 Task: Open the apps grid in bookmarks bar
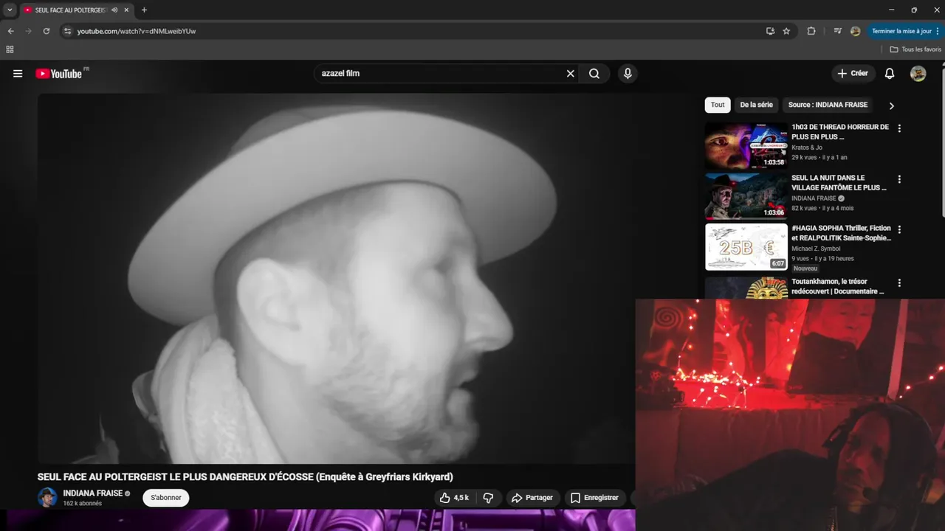(10, 49)
